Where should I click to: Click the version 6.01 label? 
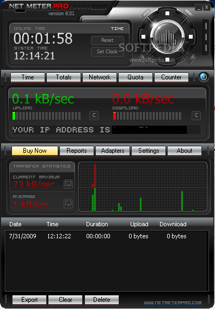click(x=62, y=14)
